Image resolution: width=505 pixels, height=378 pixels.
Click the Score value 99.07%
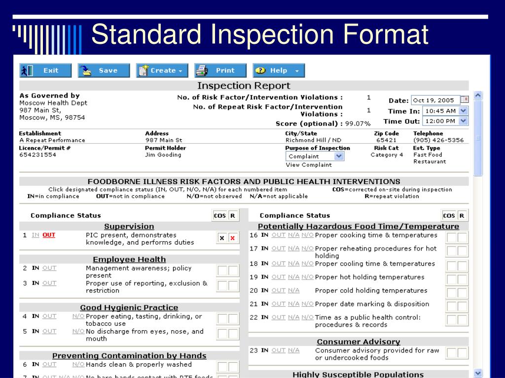point(358,124)
